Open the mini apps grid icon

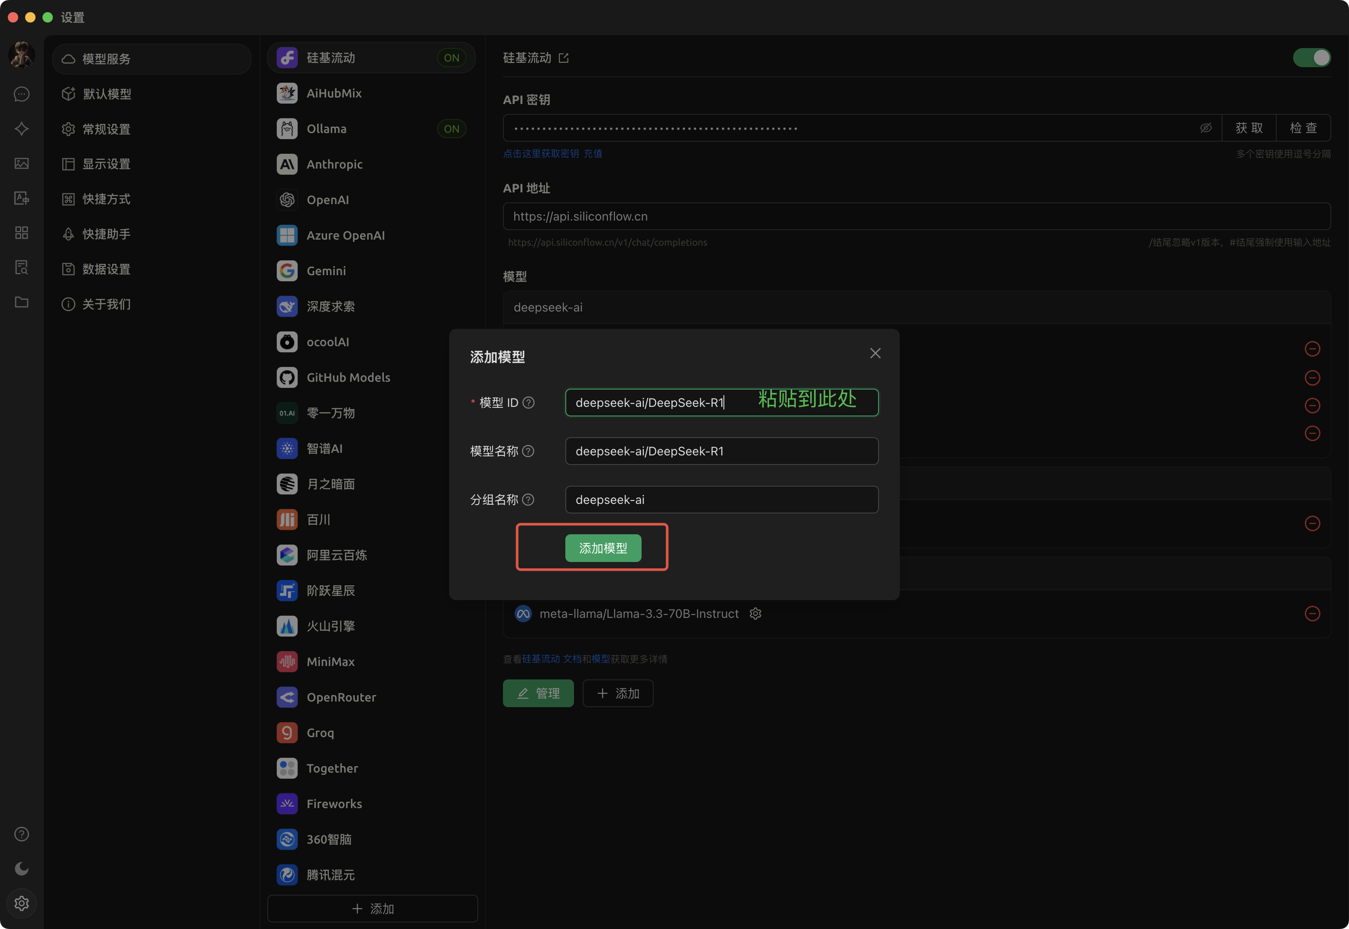tap(22, 233)
